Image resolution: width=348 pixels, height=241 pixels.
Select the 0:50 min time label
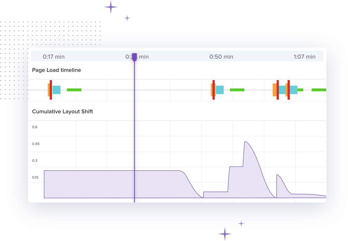(x=221, y=57)
